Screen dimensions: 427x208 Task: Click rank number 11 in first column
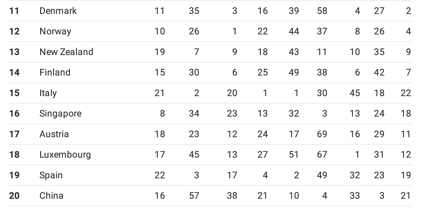(x=14, y=11)
